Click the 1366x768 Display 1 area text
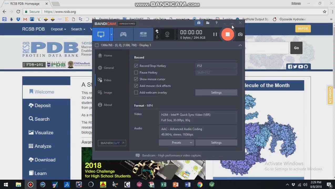This screenshot has width=335, height=189. 126,45
